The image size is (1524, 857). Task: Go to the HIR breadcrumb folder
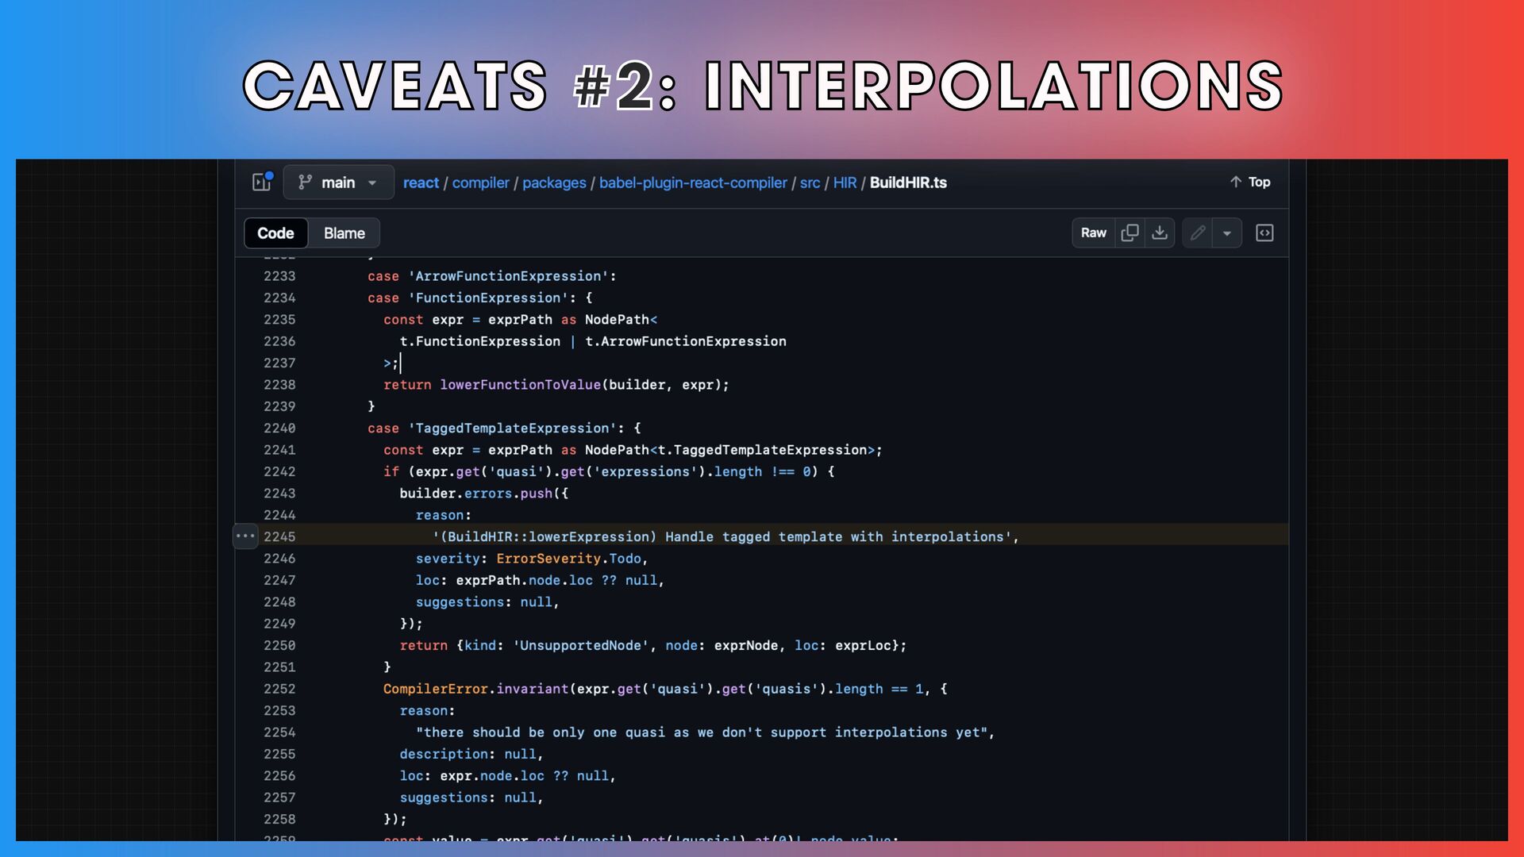click(x=845, y=183)
